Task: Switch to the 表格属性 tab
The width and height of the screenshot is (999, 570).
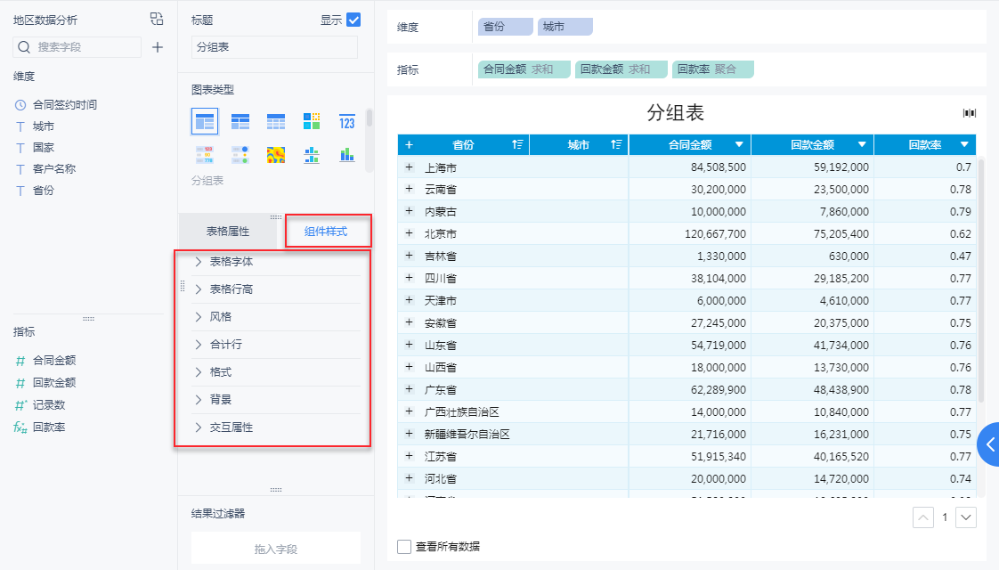Action: pyautogui.click(x=228, y=232)
